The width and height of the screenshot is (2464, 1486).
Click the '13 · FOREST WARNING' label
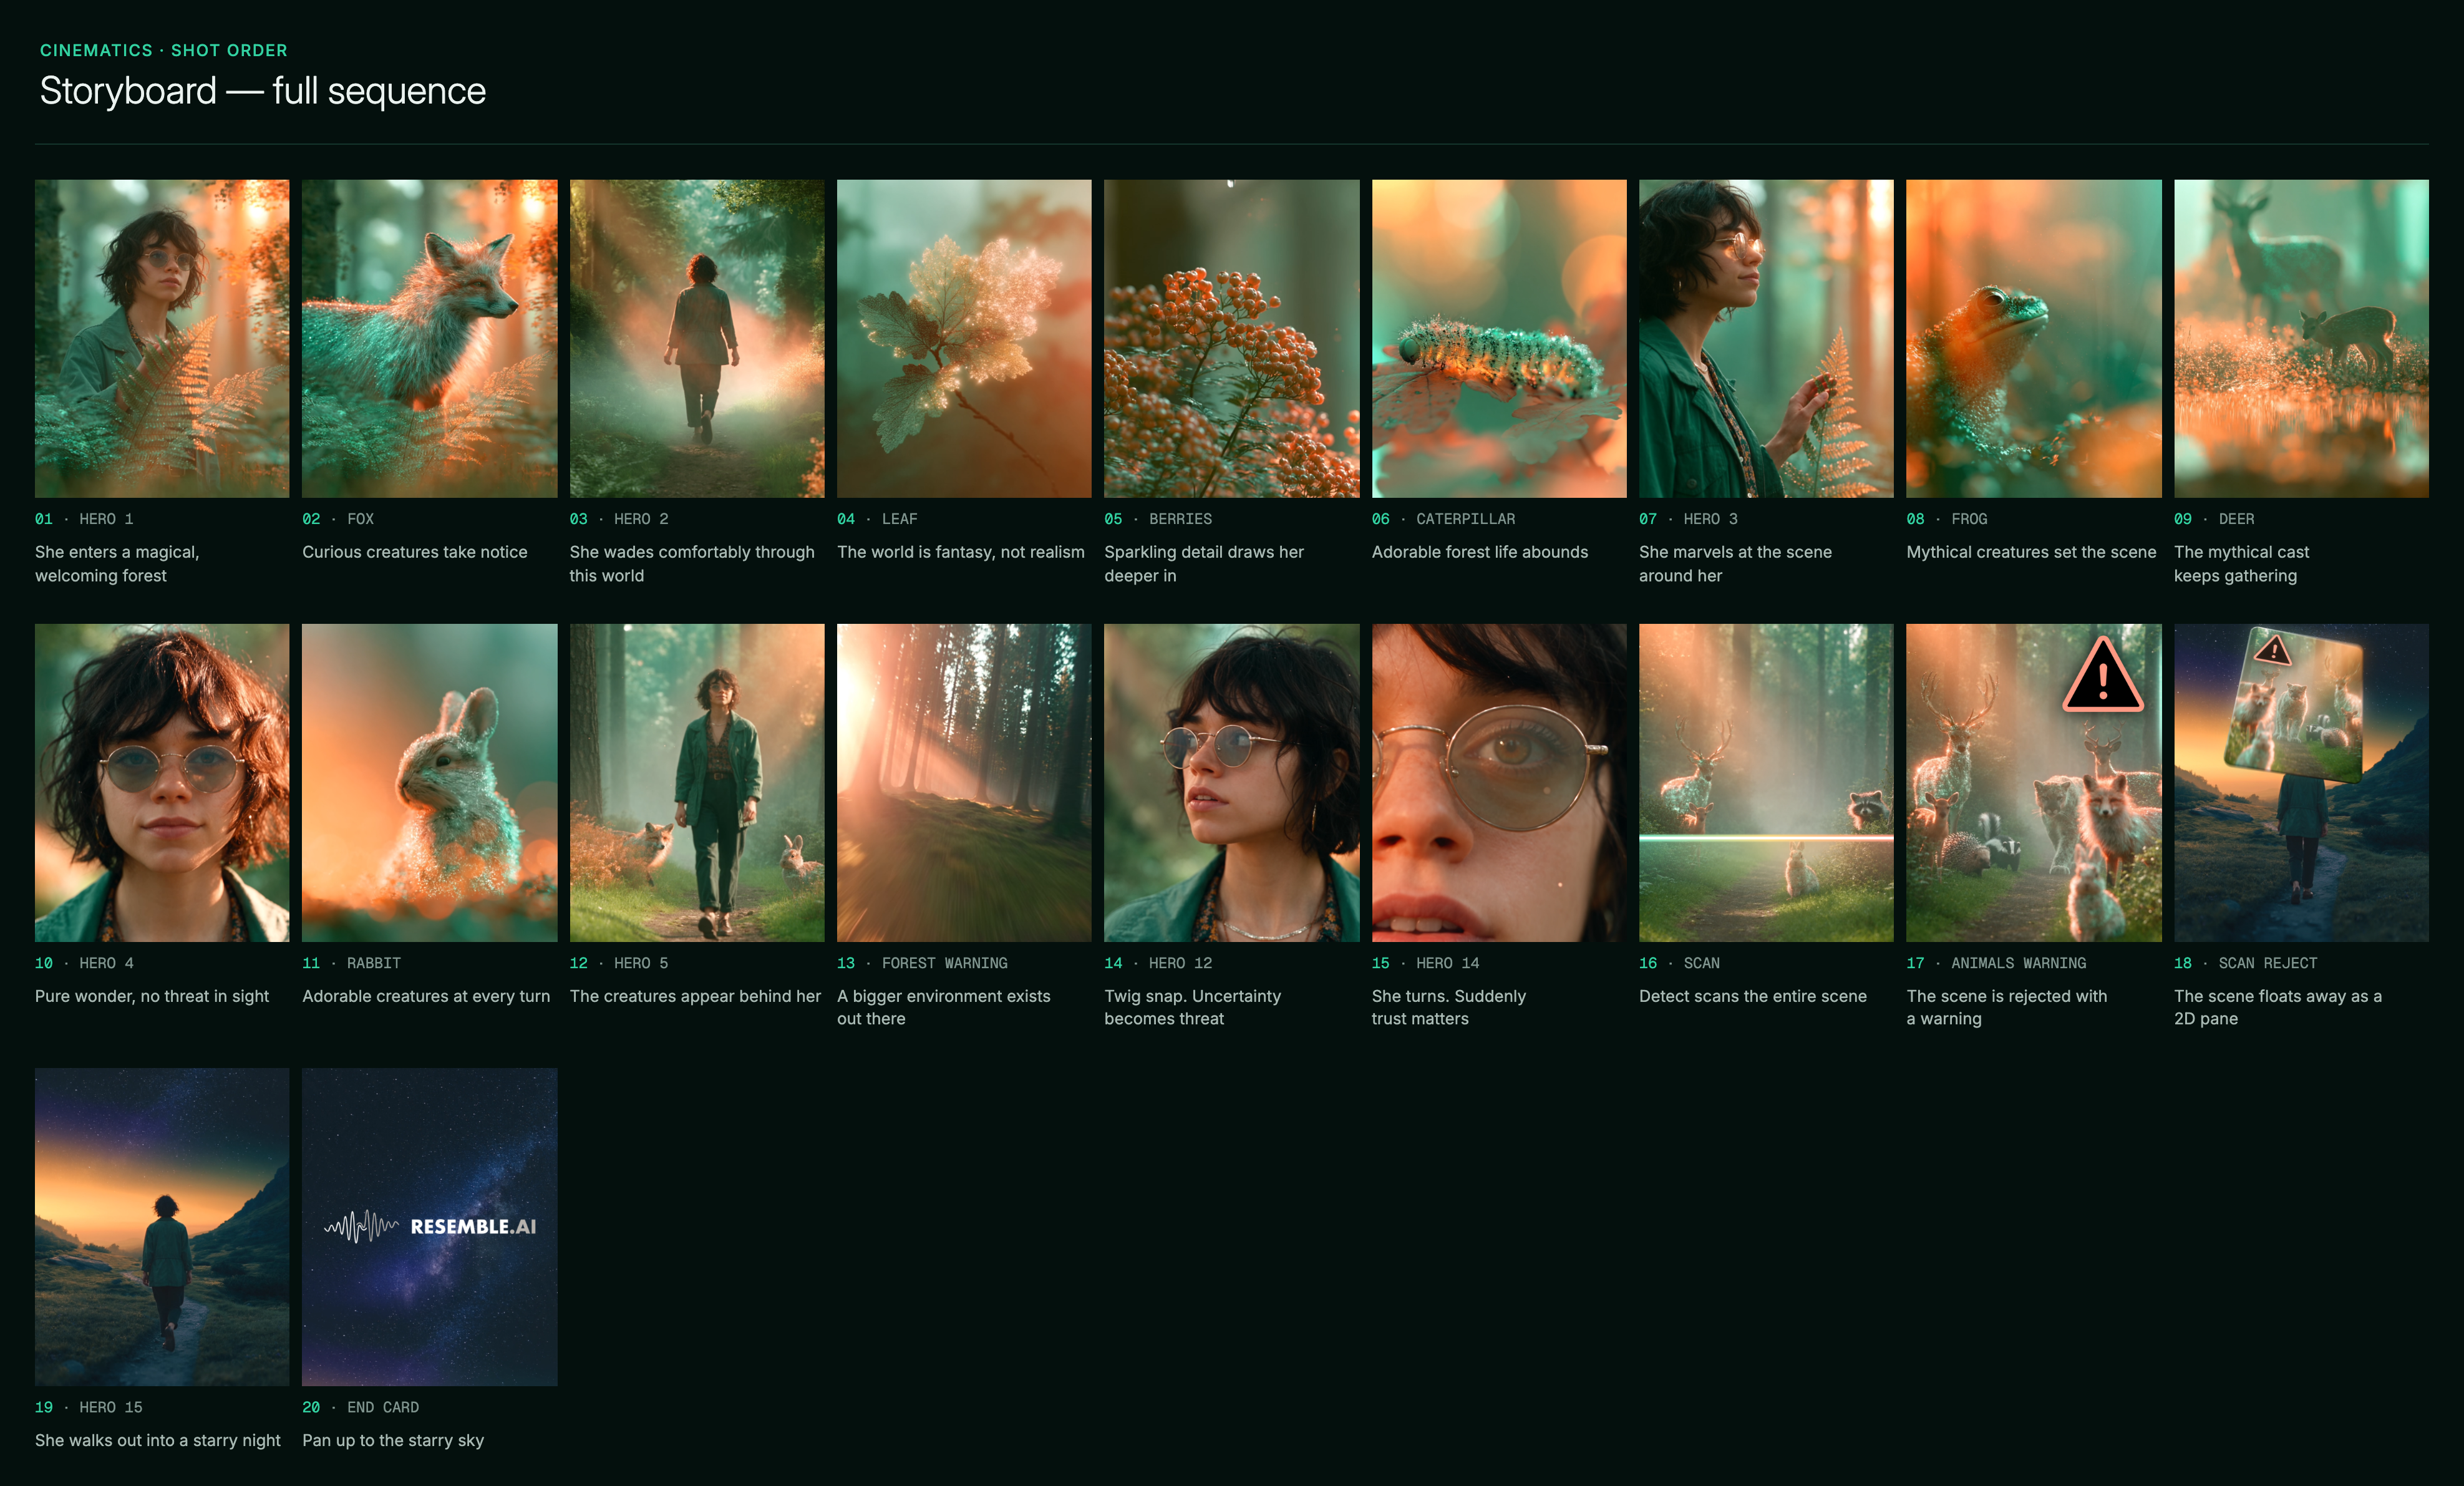(x=922, y=963)
